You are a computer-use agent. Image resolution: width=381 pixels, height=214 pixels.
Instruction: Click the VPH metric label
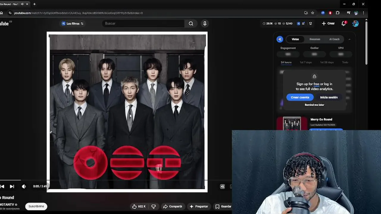[x=341, y=48]
